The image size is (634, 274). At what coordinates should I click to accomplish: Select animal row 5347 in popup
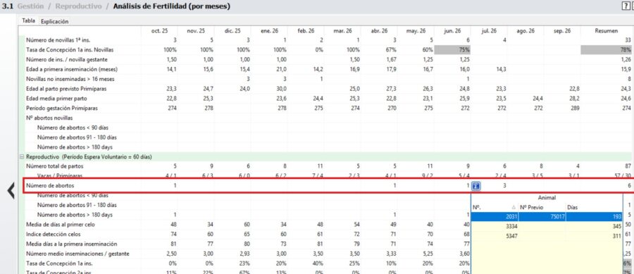click(x=547, y=236)
